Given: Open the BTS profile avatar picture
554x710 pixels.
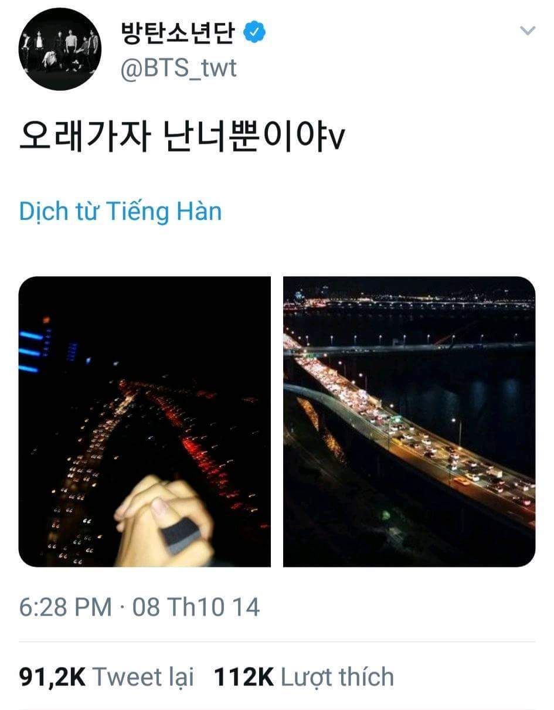Looking at the screenshot, I should [x=60, y=49].
